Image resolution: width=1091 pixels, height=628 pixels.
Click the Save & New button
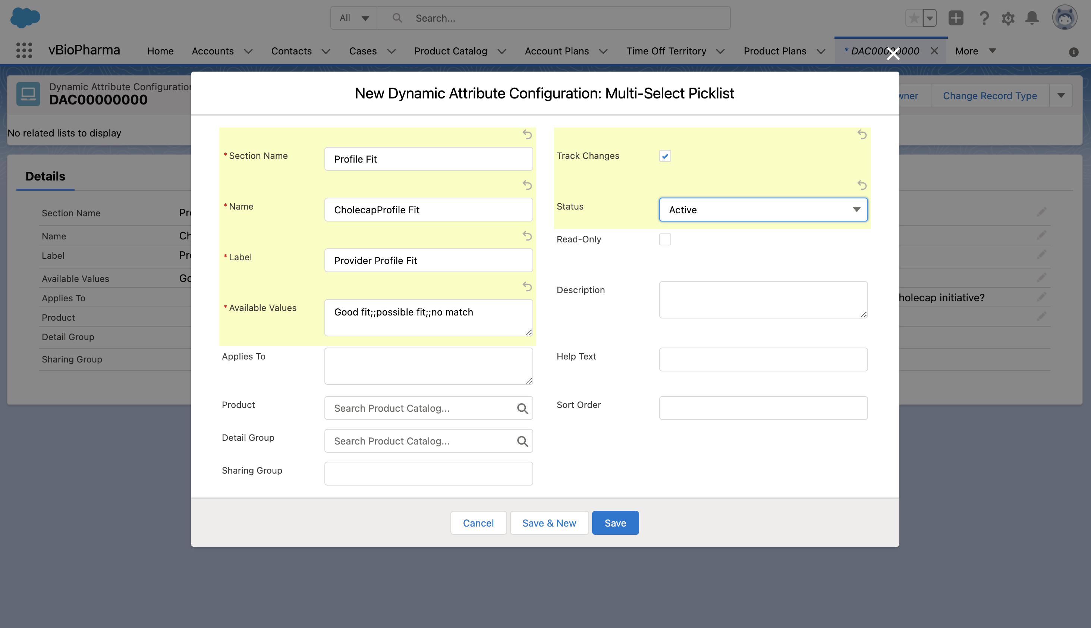[x=549, y=523]
